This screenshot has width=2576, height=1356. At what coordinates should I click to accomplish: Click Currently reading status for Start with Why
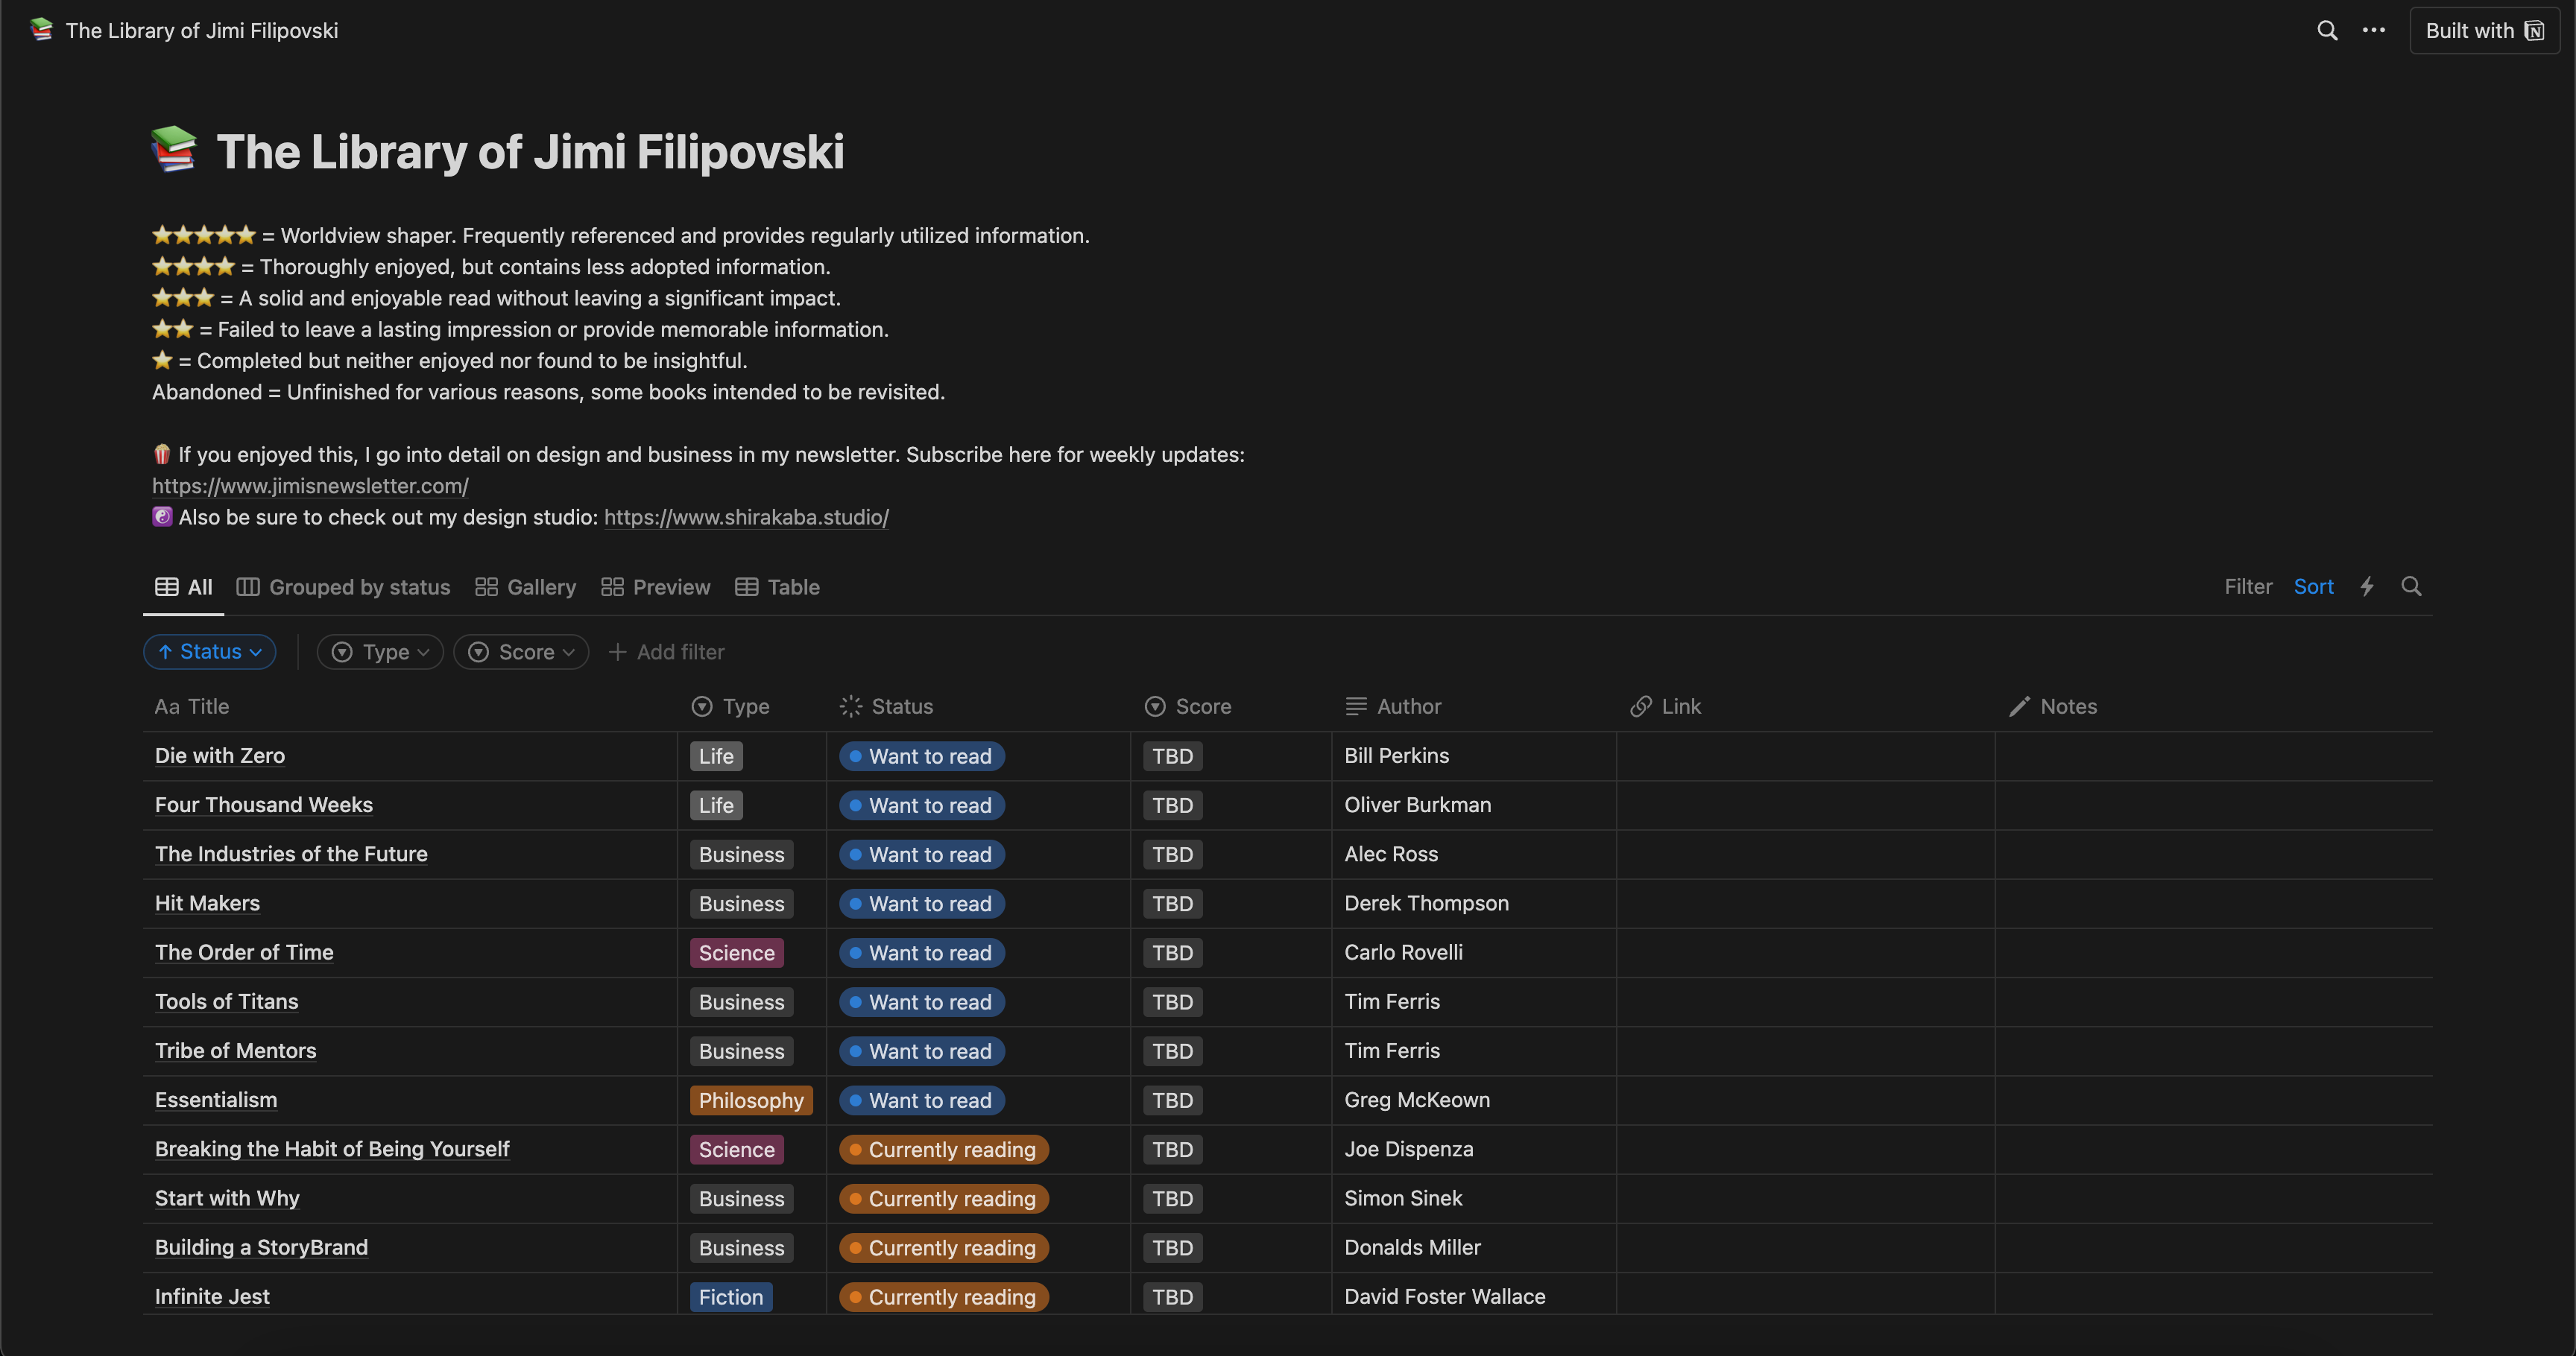pos(944,1199)
